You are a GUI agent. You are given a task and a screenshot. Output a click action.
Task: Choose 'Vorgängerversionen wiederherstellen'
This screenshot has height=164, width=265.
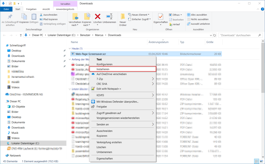click(x=122, y=118)
